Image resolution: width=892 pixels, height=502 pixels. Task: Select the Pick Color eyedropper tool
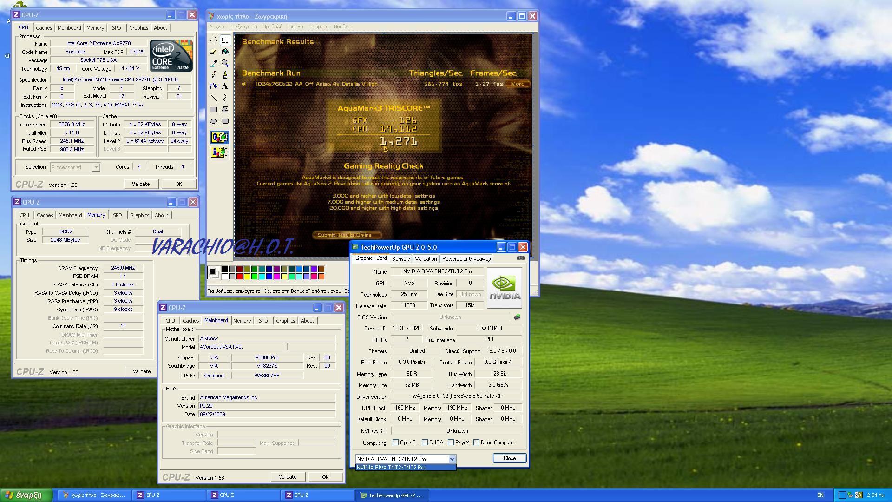pyautogui.click(x=214, y=63)
